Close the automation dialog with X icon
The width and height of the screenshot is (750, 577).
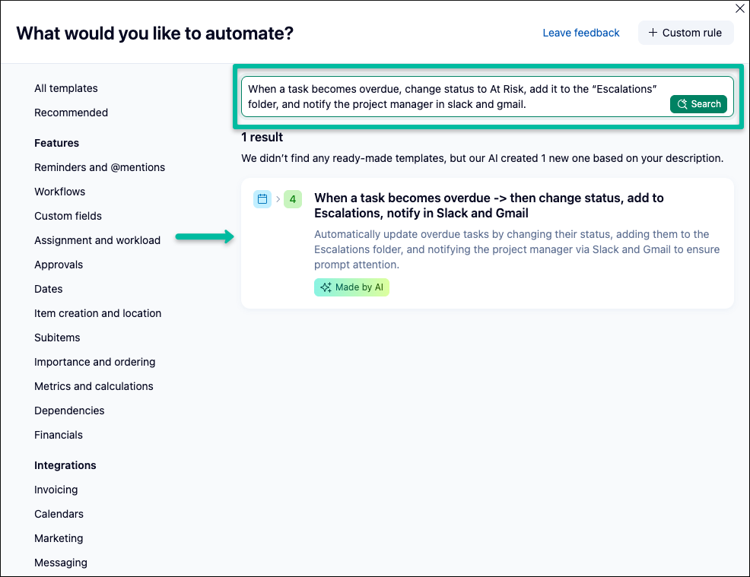(739, 8)
